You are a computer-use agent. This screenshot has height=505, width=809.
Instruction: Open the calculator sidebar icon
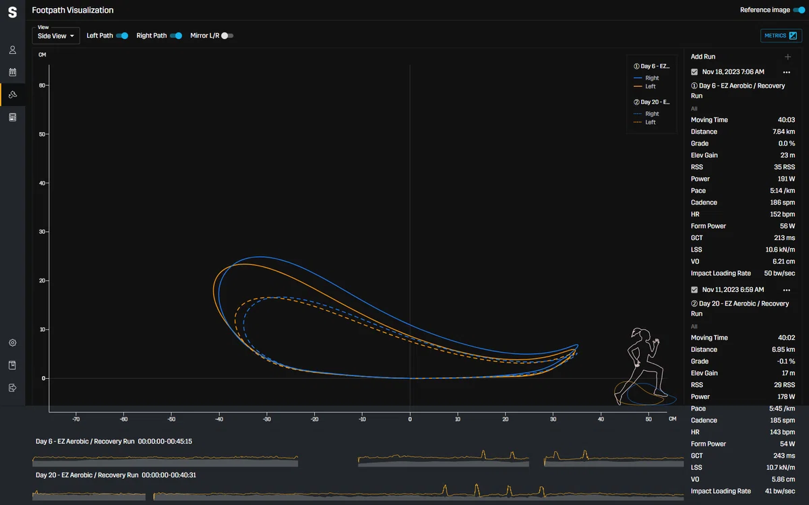12,117
